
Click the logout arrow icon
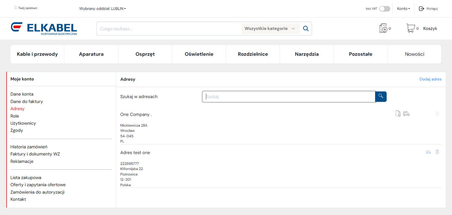click(421, 9)
